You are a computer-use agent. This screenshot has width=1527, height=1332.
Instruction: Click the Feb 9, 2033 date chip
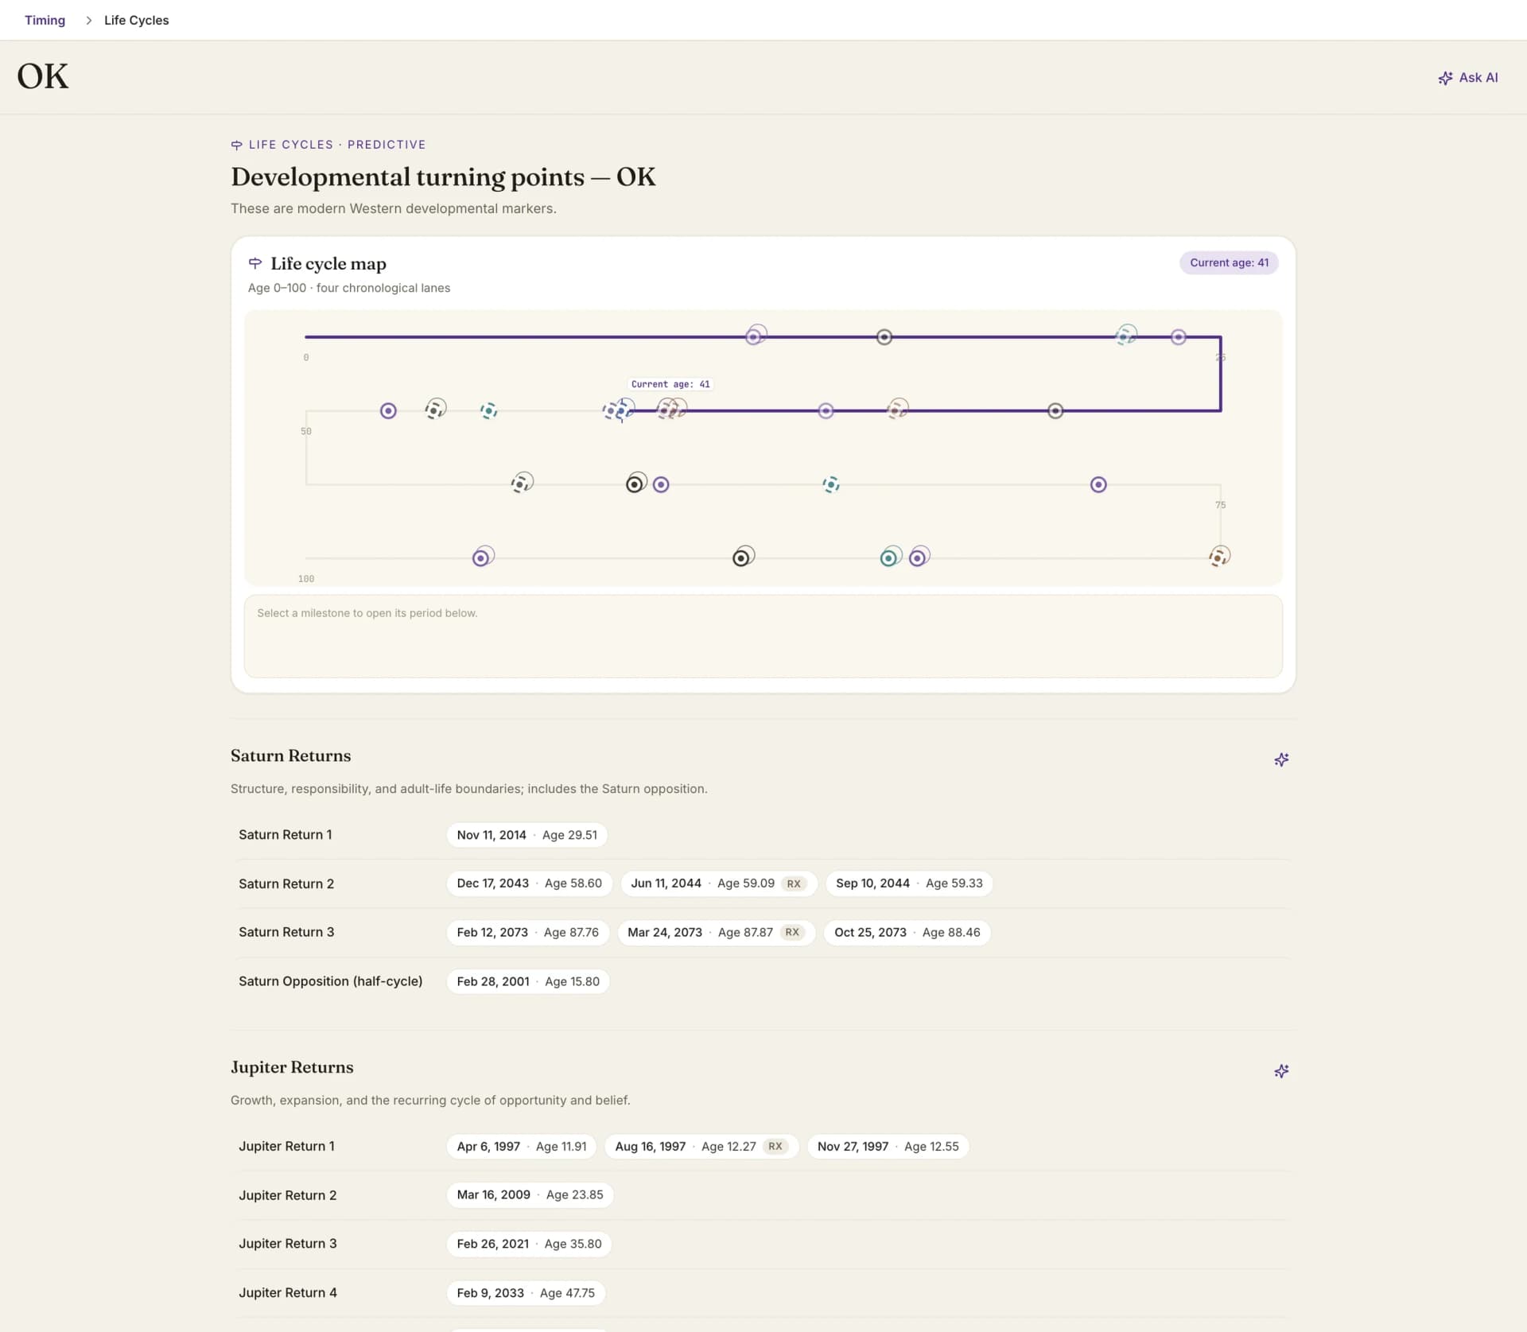coord(526,1293)
